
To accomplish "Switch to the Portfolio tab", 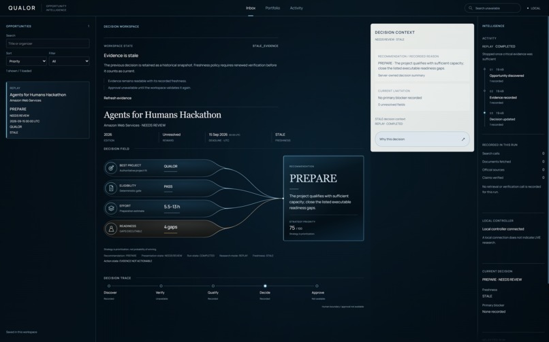I will click(x=272, y=8).
